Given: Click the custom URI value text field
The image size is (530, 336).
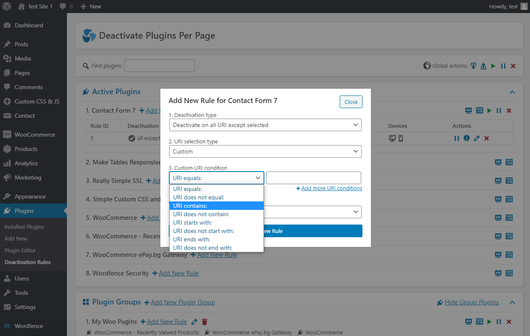Looking at the screenshot, I should point(314,178).
